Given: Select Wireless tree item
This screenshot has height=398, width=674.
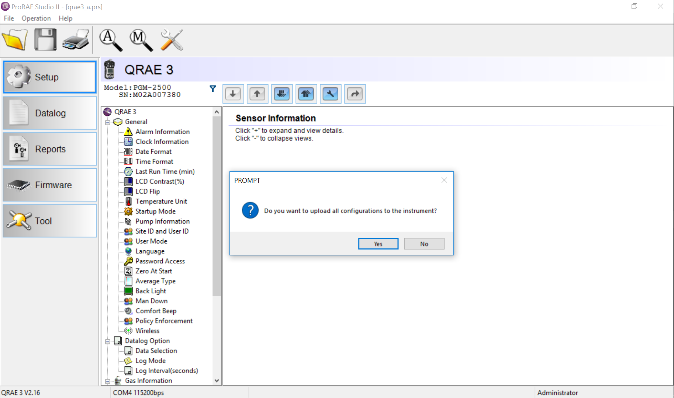Looking at the screenshot, I should tap(147, 331).
